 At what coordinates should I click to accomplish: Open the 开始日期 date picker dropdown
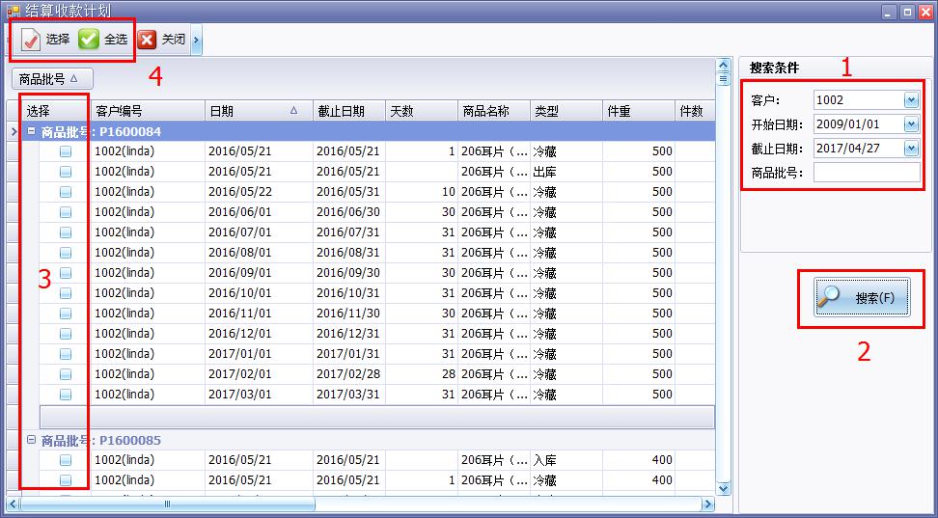911,124
